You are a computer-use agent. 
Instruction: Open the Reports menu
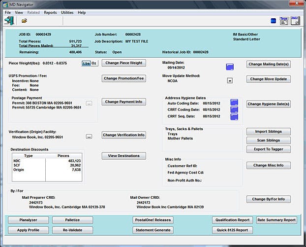click(50, 12)
